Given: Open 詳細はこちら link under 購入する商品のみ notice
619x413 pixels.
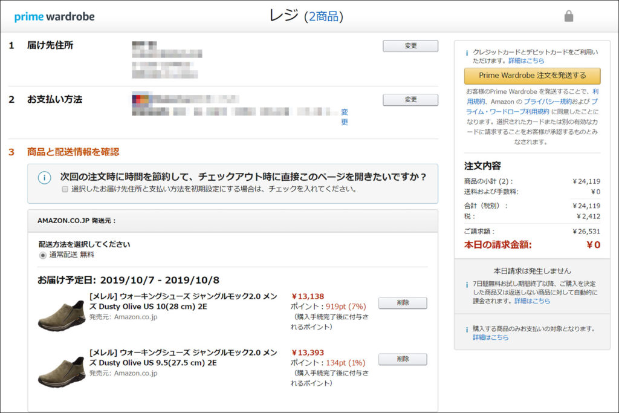Looking at the screenshot, I should pos(491,337).
